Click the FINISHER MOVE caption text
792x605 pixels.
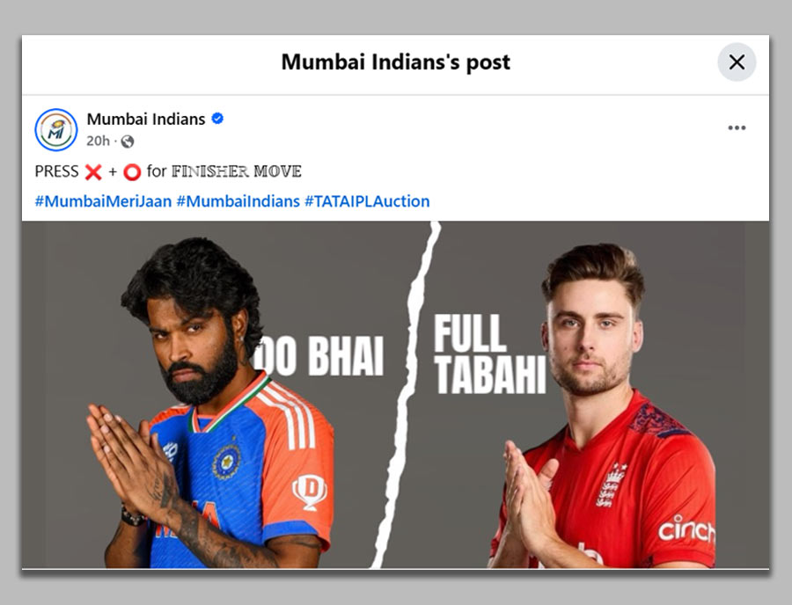[237, 171]
